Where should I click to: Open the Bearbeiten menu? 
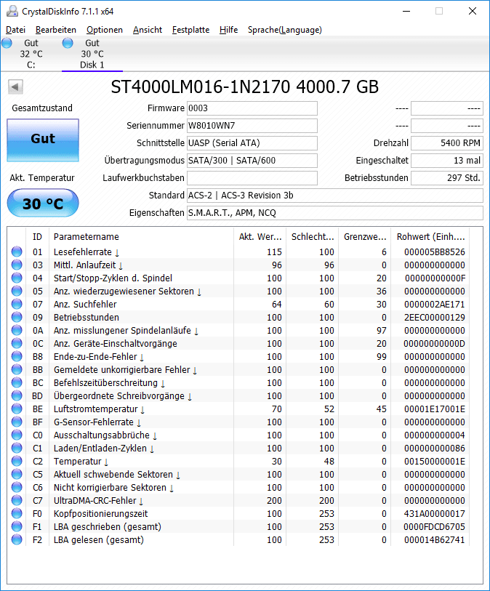coord(56,30)
